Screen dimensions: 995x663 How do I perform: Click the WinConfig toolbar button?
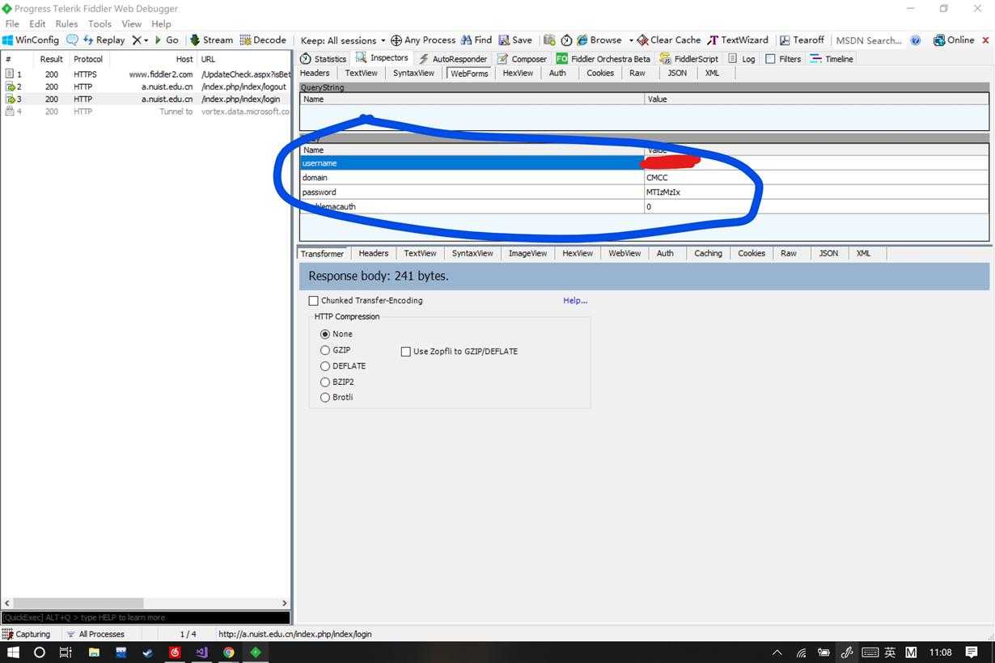click(32, 40)
